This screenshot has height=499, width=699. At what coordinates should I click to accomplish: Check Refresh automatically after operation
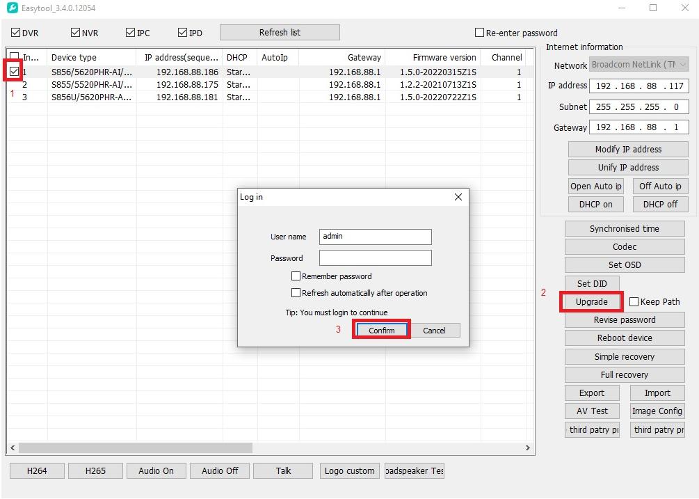(296, 293)
